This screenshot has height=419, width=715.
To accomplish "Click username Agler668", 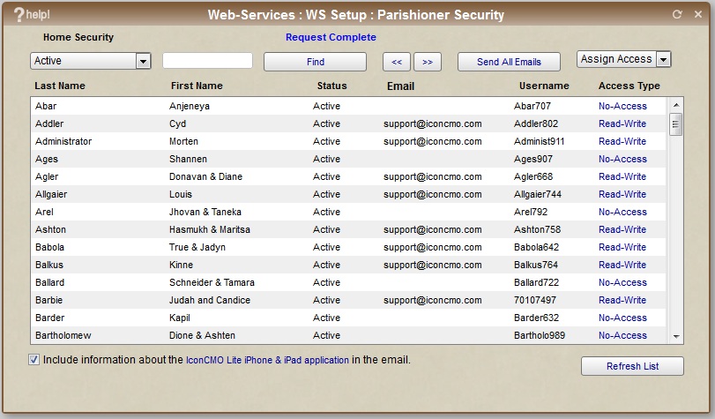I will point(533,176).
